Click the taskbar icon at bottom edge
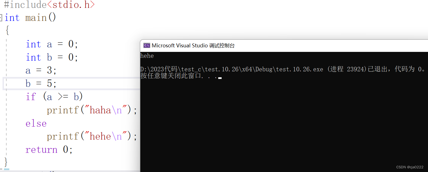This screenshot has width=428, height=172. pyautogui.click(x=50, y=171)
